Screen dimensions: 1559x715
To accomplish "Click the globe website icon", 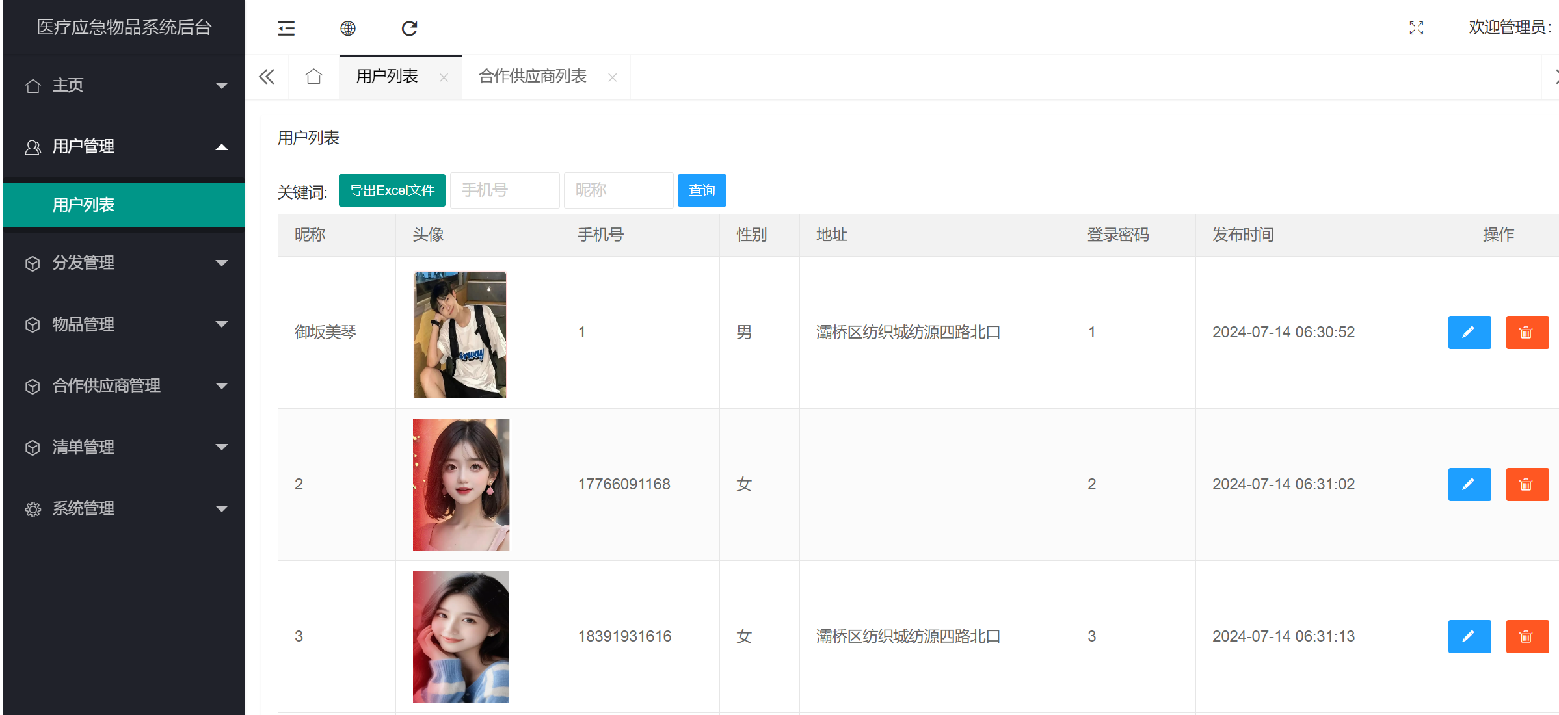I will point(348,28).
